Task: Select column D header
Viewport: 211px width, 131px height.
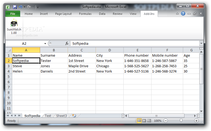Action: (x=110, y=50)
